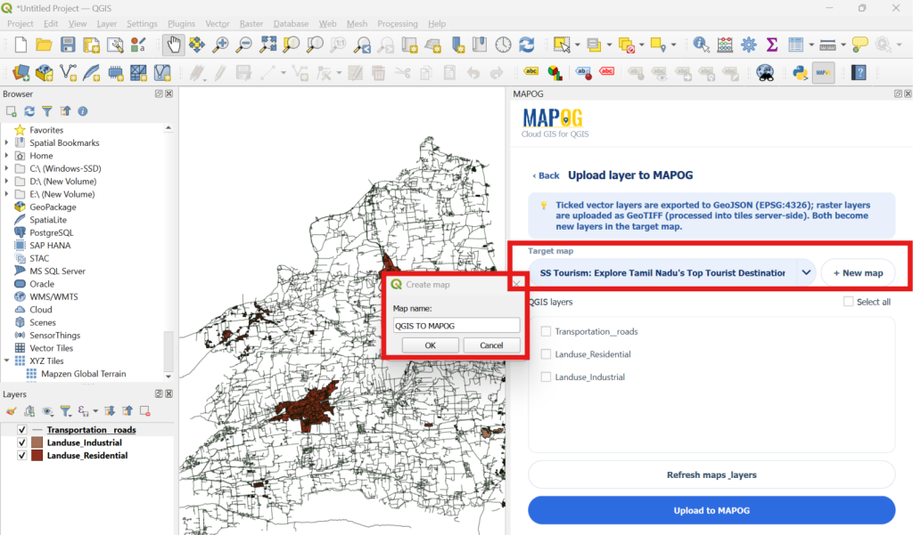The height and width of the screenshot is (535, 913).
Task: Click the New GeoPackage Layer icon
Action: 45,73
